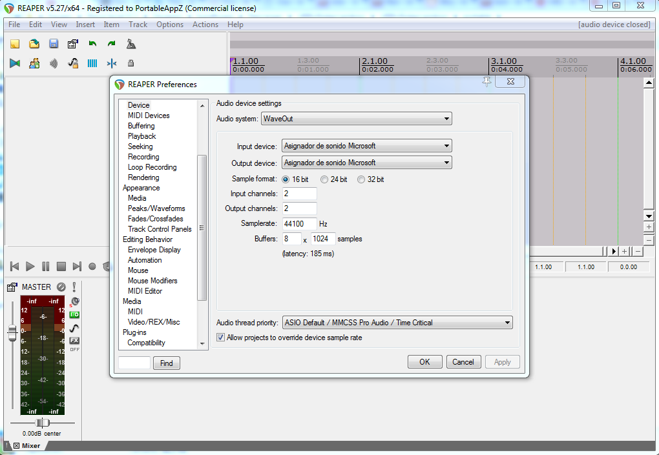Click the Cancel button in Preferences
This screenshot has width=659, height=455.
pyautogui.click(x=463, y=362)
